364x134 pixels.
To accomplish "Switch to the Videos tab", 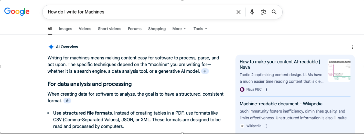I will coord(85,29).
